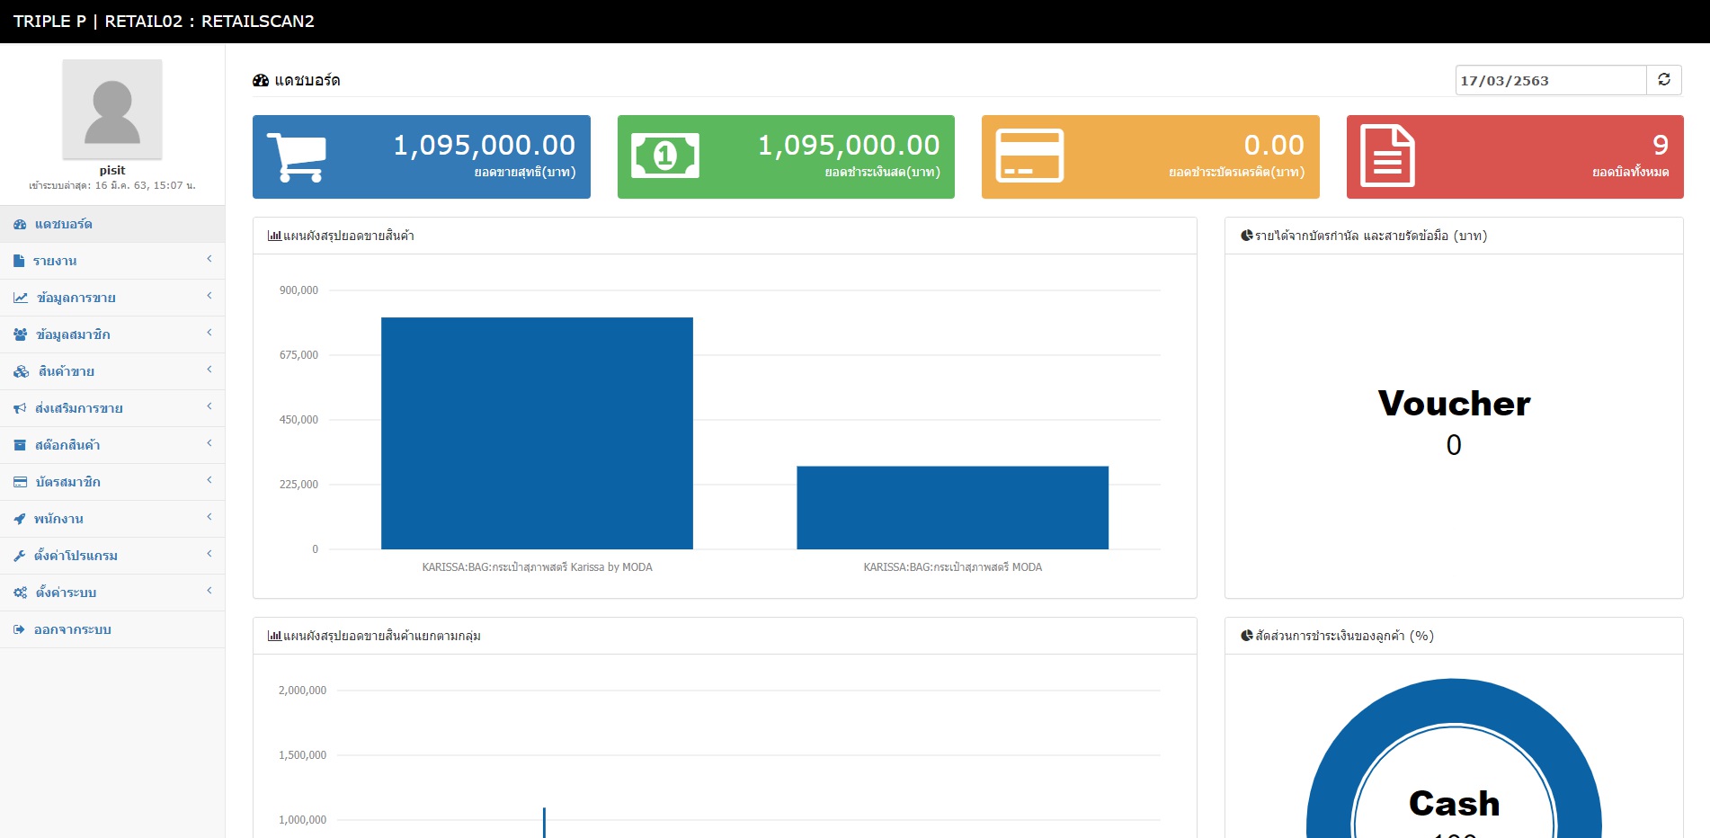Click the gears icon beside ตั้งค่าระบบ
Image resolution: width=1710 pixels, height=838 pixels.
(x=21, y=593)
